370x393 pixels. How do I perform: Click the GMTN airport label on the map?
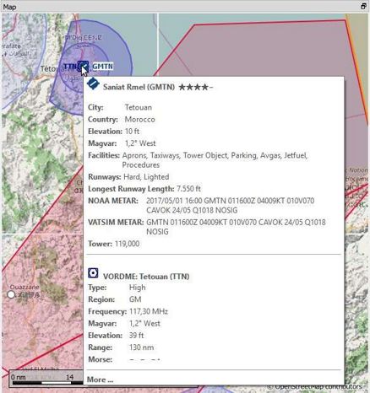pyautogui.click(x=102, y=67)
